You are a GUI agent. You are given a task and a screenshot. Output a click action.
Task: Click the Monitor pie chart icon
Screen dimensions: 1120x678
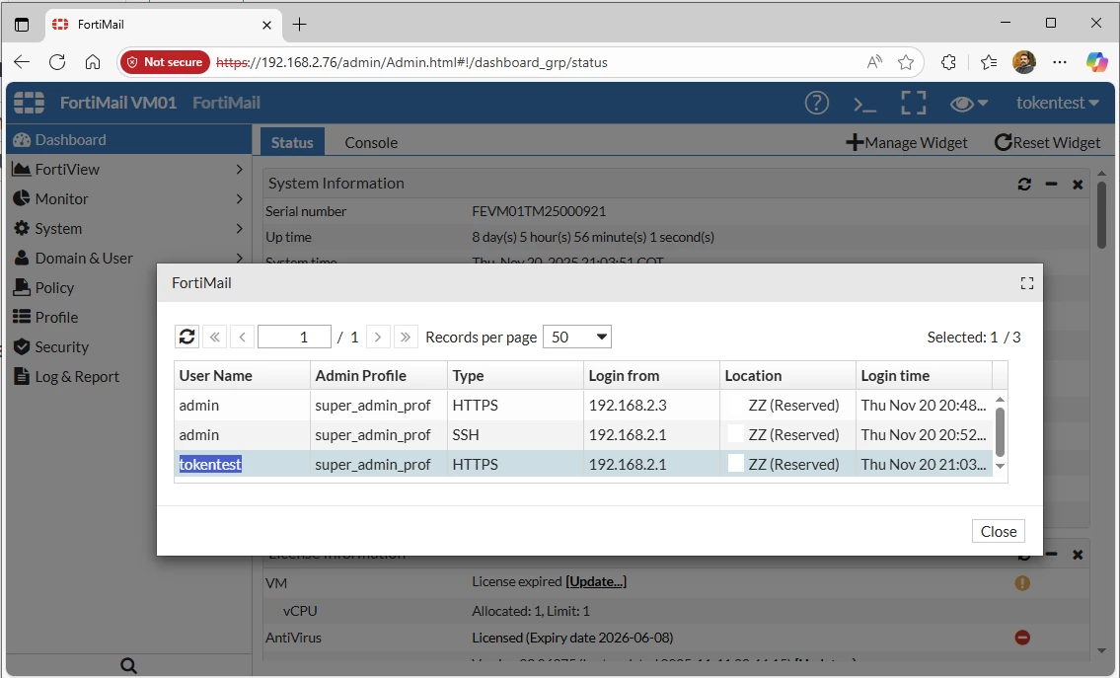(22, 198)
